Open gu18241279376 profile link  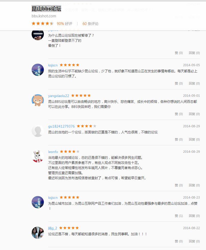(x=61, y=126)
